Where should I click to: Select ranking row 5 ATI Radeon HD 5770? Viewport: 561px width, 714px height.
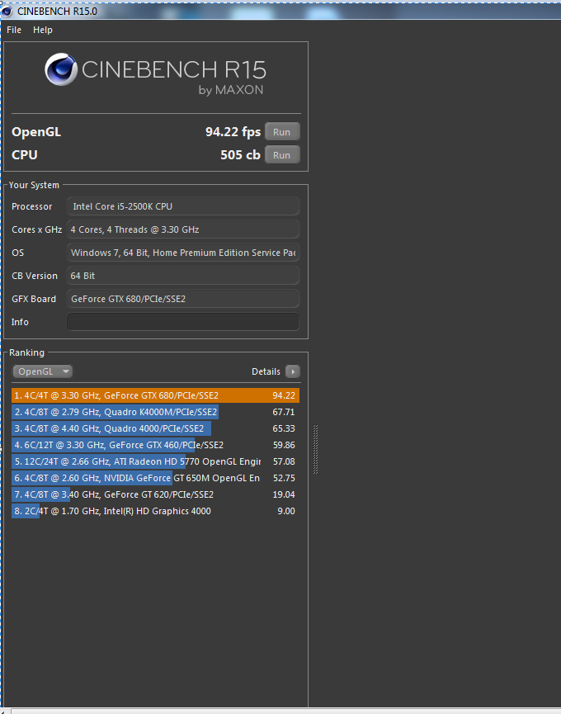tap(155, 461)
